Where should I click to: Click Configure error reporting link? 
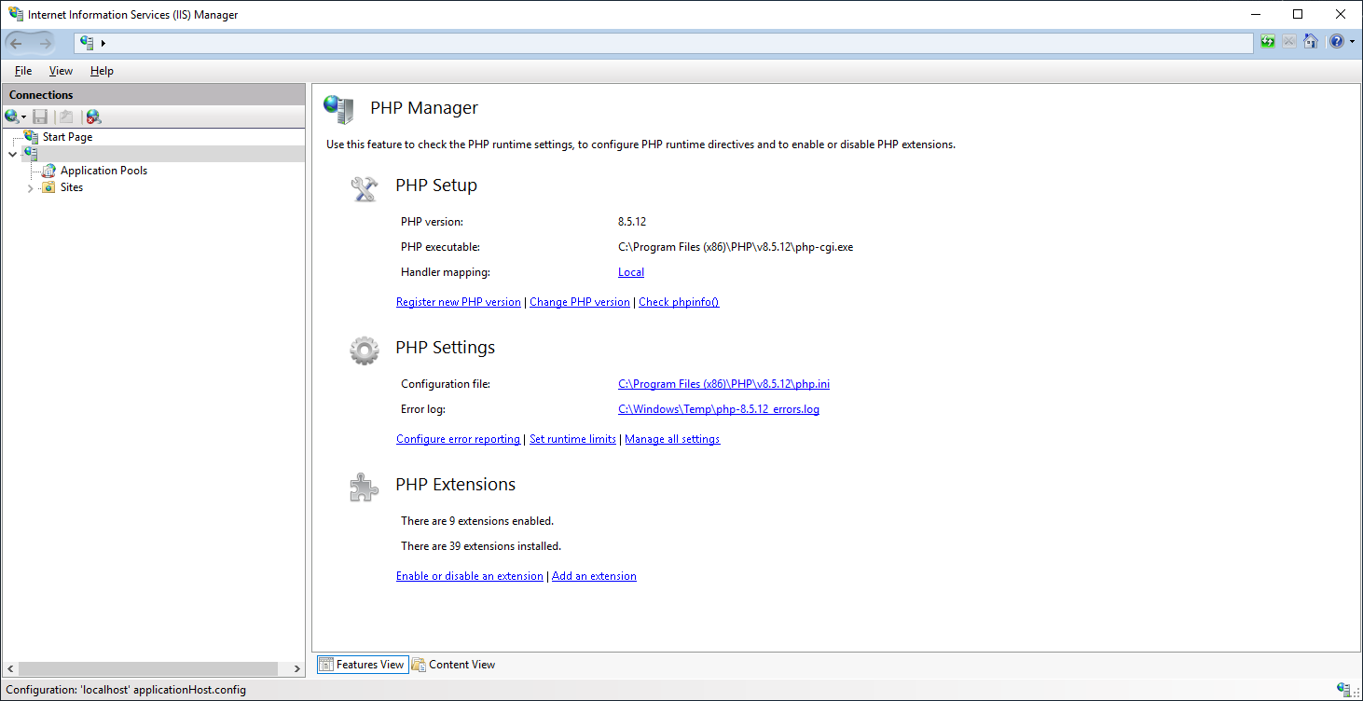458,439
